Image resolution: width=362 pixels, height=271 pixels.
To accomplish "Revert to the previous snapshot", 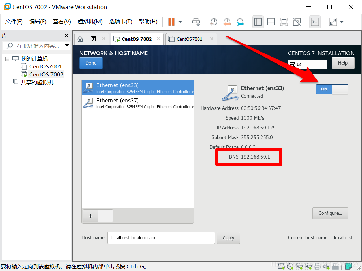I will (227, 22).
